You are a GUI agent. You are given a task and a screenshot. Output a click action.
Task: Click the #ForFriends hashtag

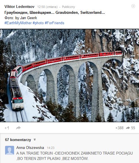click(x=54, y=23)
